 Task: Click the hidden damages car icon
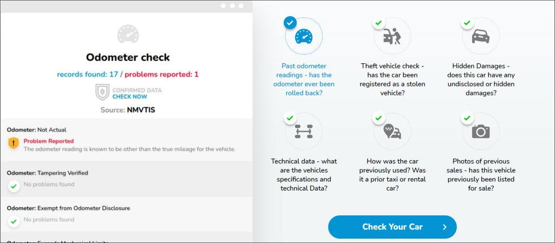[481, 36]
